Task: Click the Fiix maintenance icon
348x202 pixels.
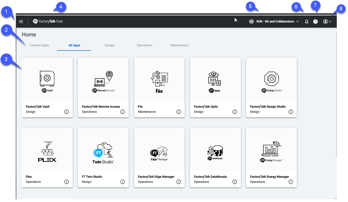Action: pos(159,79)
